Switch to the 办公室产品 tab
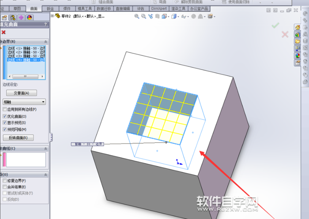309x219 pixels. click(199, 9)
